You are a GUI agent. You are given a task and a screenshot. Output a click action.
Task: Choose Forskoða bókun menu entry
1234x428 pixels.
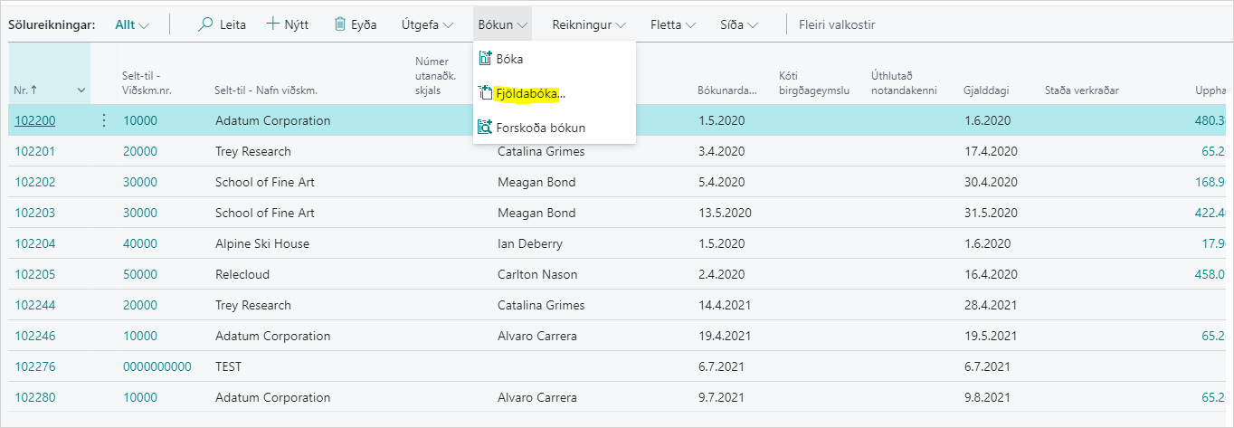(x=540, y=128)
